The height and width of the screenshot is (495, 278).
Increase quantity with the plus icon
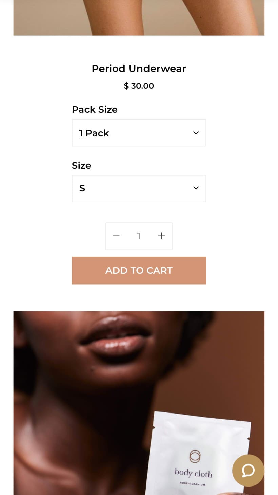click(162, 236)
